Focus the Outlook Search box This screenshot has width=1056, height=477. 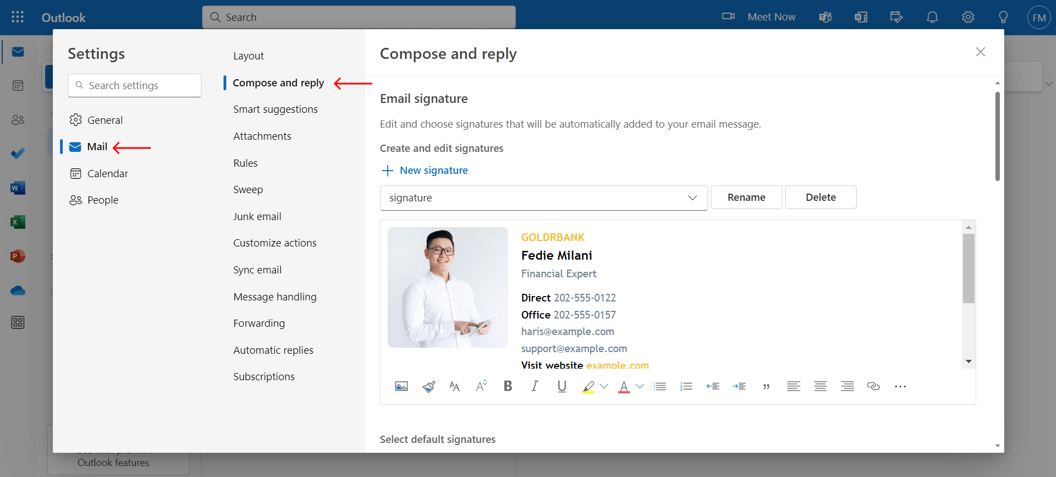click(x=358, y=17)
